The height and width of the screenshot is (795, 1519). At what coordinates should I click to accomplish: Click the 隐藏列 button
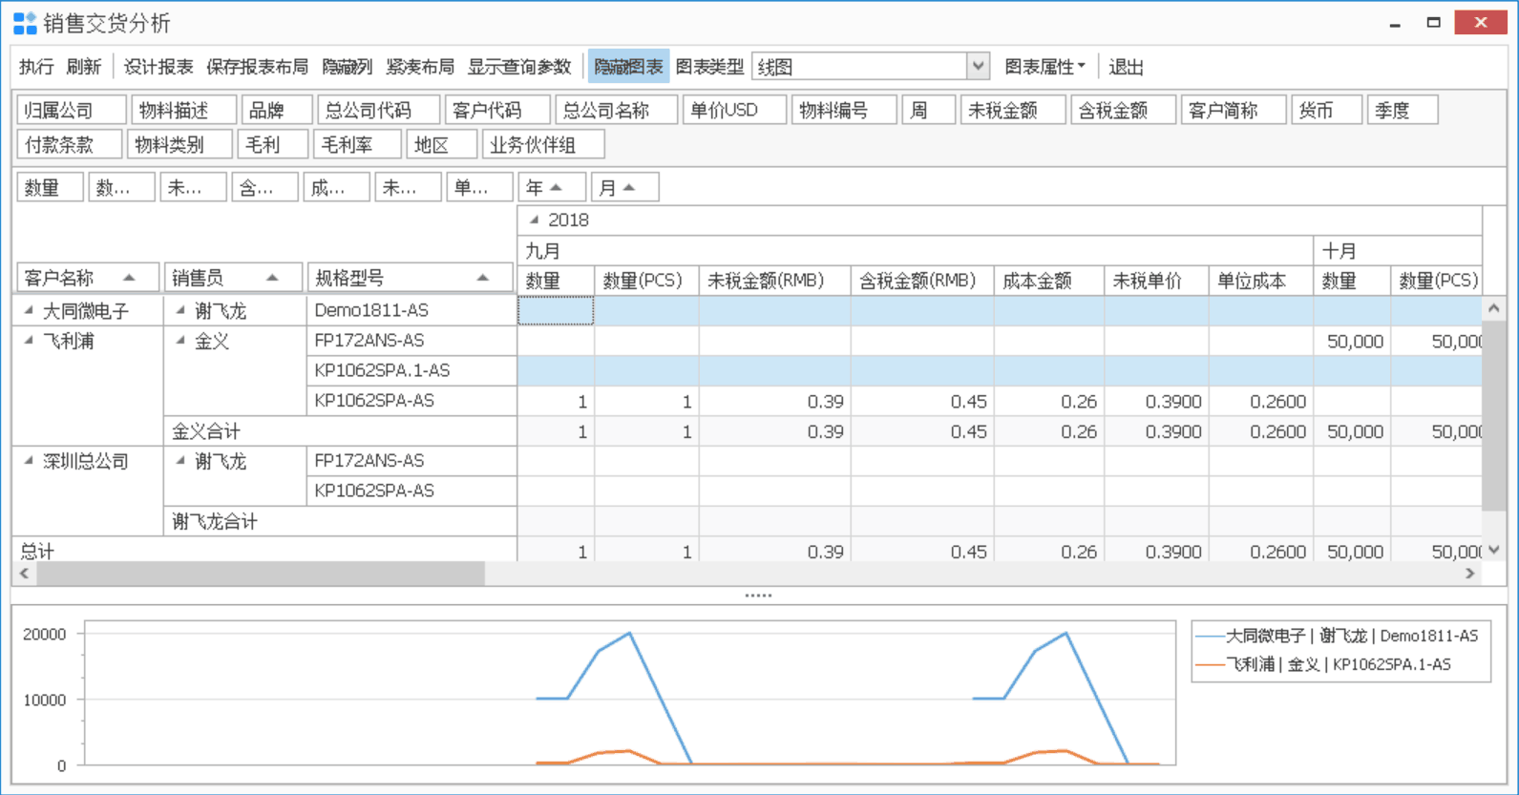(347, 67)
